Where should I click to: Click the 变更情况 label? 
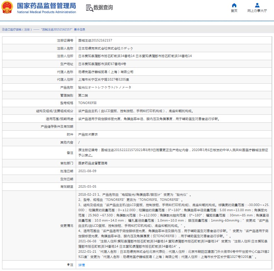pyautogui.click(x=66, y=226)
